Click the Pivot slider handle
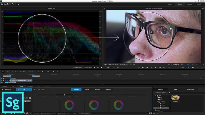205x115 pixels. [65, 95]
